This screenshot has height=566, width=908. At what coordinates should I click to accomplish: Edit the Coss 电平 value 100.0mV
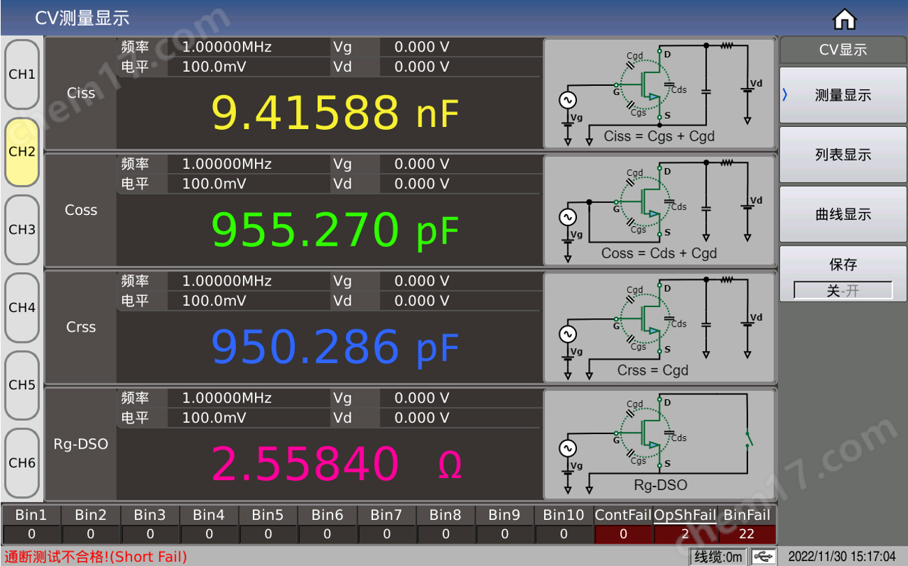pyautogui.click(x=214, y=184)
